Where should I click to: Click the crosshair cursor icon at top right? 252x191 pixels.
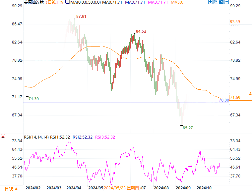[x=210, y=2]
